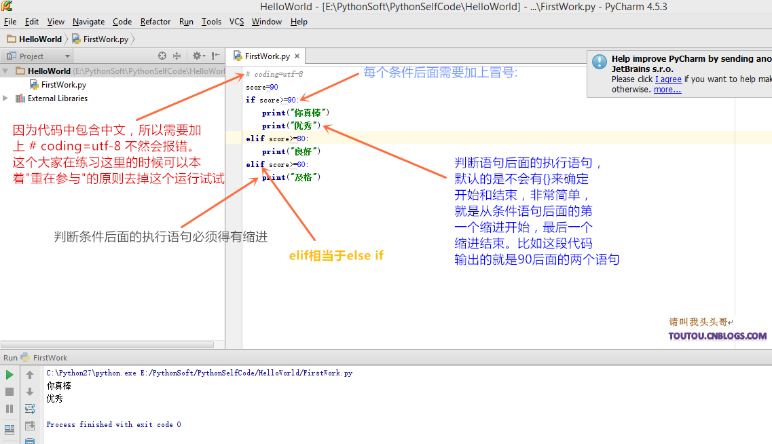Click the Print icon in Run panel

[x=30, y=441]
